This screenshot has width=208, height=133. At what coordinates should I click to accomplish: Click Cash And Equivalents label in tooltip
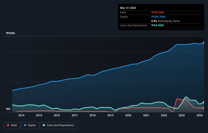[x=134, y=25]
